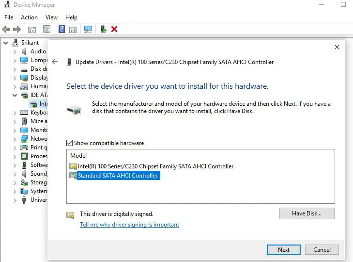
Task: Click the red X Uninstall device icon
Action: (114, 29)
